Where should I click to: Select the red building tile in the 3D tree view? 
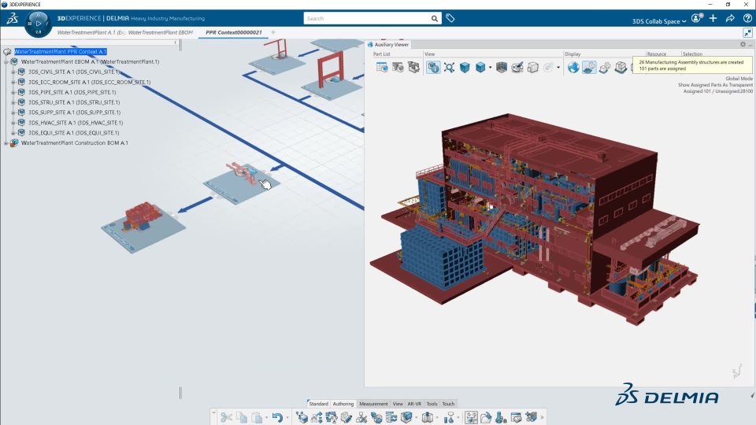[x=143, y=227]
